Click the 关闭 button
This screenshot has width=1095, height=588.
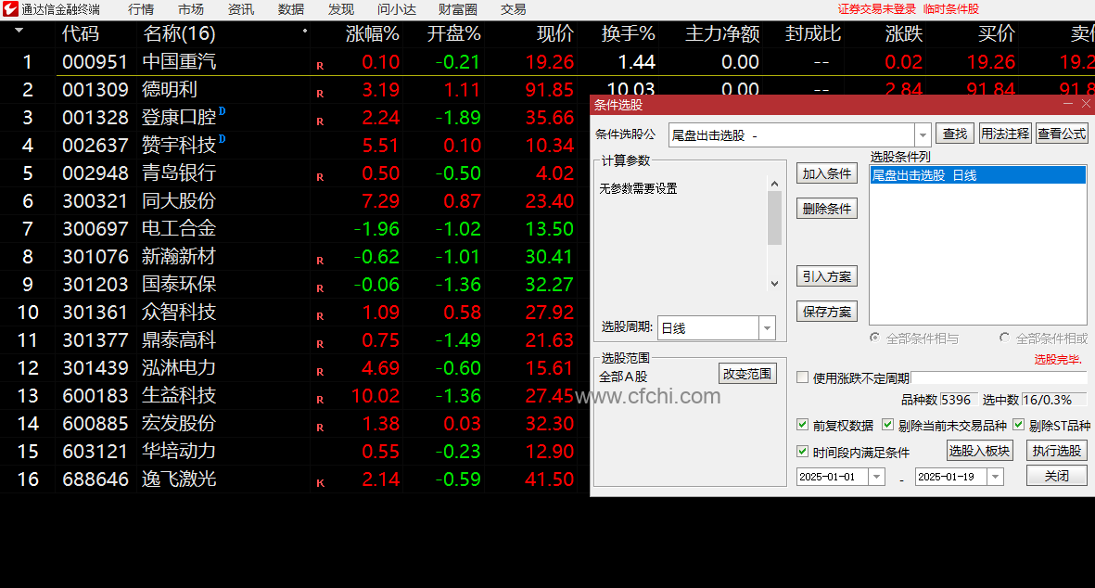tap(1057, 476)
